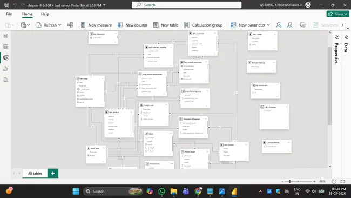Click the Power BI taskbar icon

(234, 192)
